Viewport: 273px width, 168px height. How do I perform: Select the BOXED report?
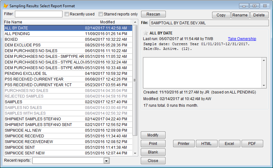coord(68,39)
